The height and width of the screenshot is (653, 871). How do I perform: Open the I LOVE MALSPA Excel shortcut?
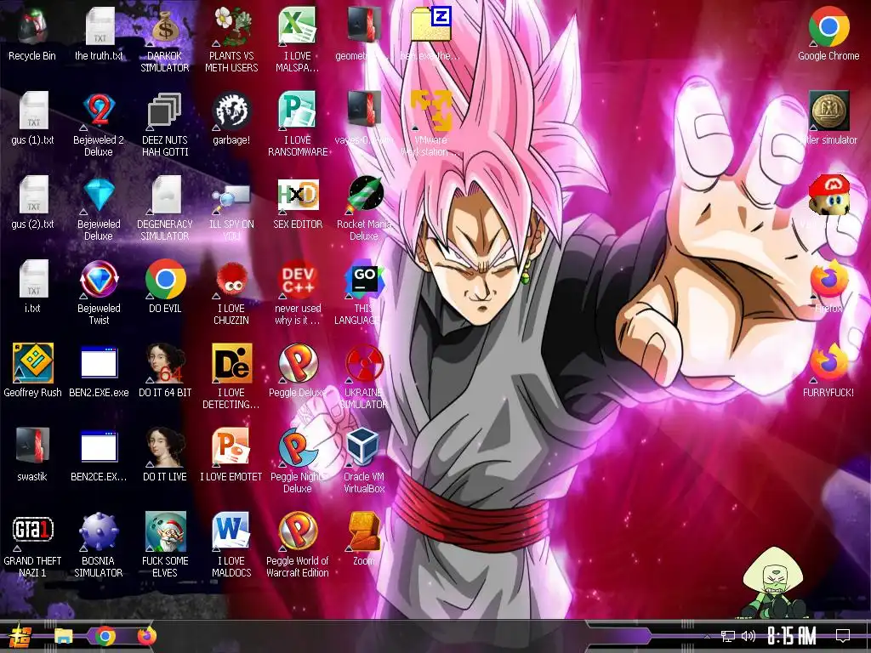[x=298, y=40]
